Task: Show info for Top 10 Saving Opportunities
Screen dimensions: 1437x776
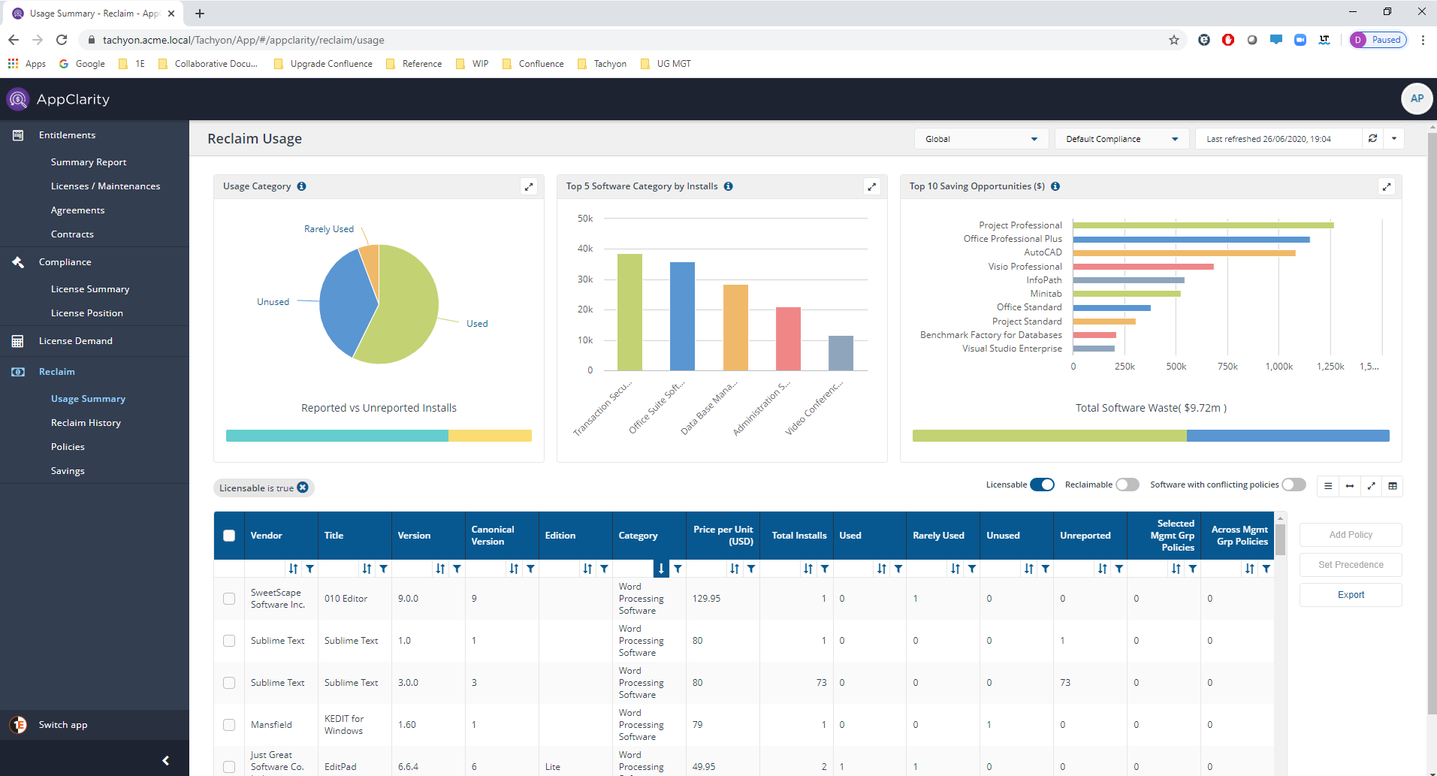Action: (x=1055, y=186)
